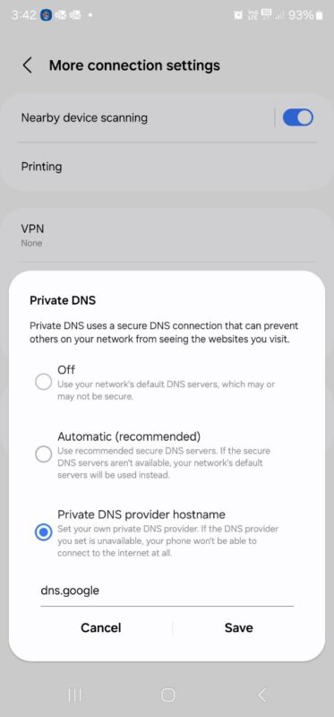
Task: Tap the back chevron in navigation bar
Action: click(261, 695)
